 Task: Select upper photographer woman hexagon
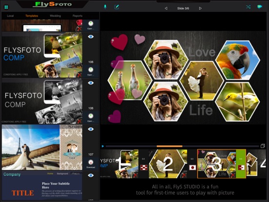tap(166, 60)
